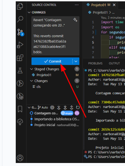Close the Projeto01 editor tab

(114, 5)
